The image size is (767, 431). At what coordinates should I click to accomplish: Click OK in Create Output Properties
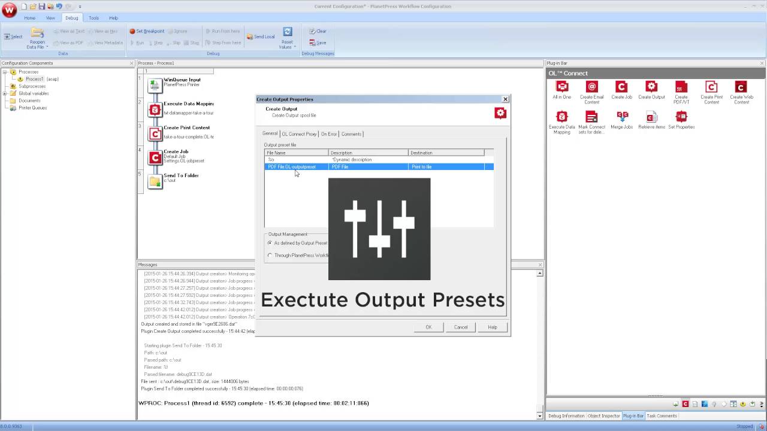[428, 327]
